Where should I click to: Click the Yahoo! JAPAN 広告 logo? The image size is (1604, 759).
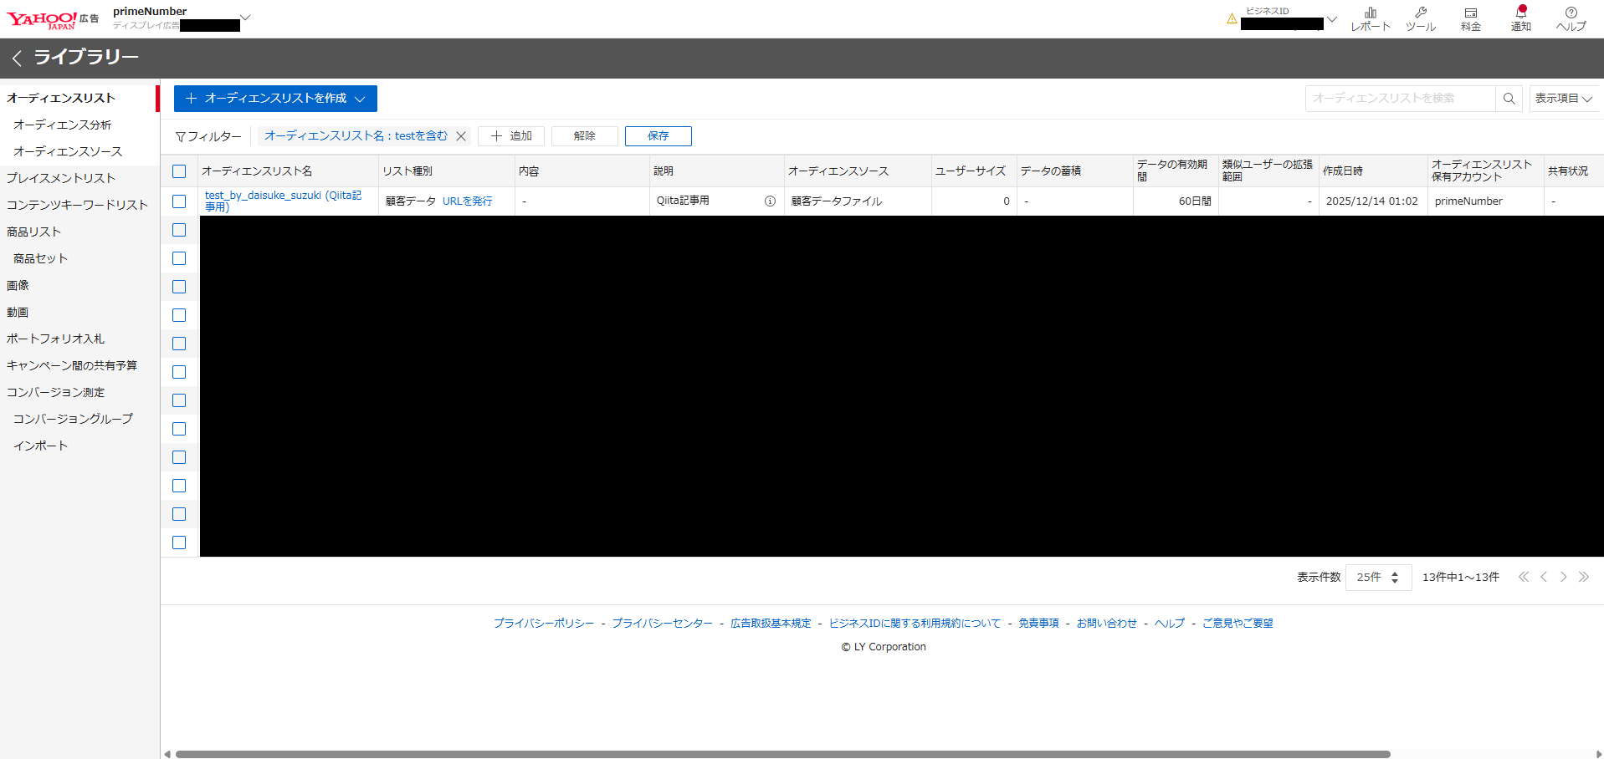click(x=53, y=19)
